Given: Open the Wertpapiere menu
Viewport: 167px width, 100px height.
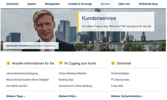Looking at the screenshot, I should coord(52,4).
